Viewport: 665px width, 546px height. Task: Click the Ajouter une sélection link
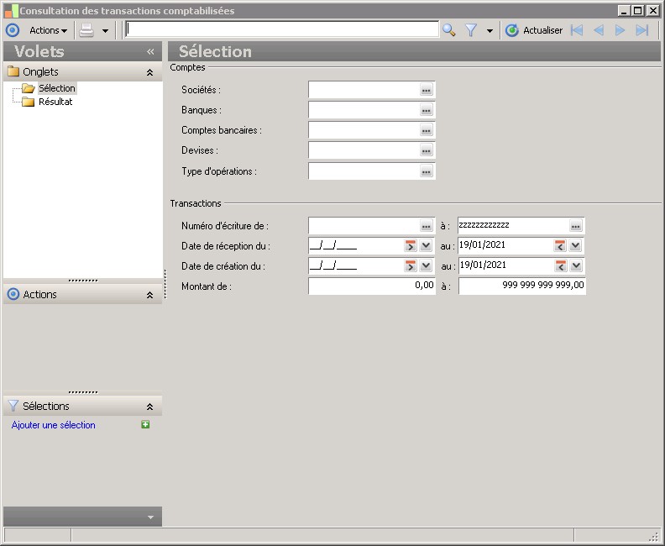pyautogui.click(x=54, y=425)
